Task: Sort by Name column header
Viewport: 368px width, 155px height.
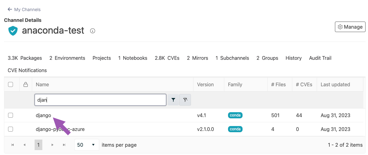Action: (42, 84)
